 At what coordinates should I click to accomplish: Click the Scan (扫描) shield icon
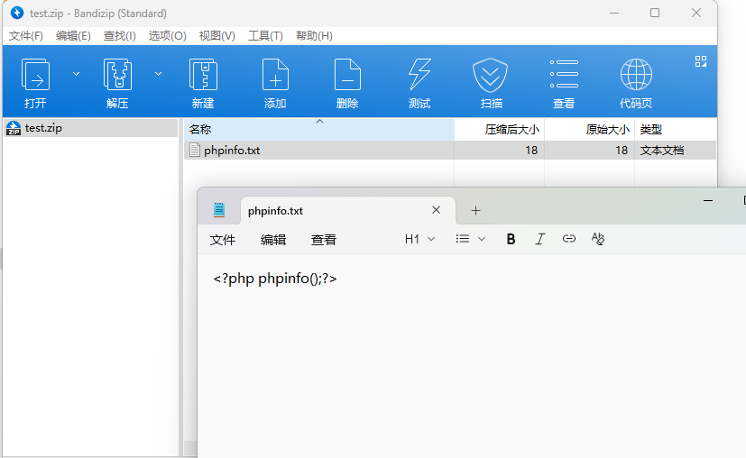pyautogui.click(x=491, y=75)
